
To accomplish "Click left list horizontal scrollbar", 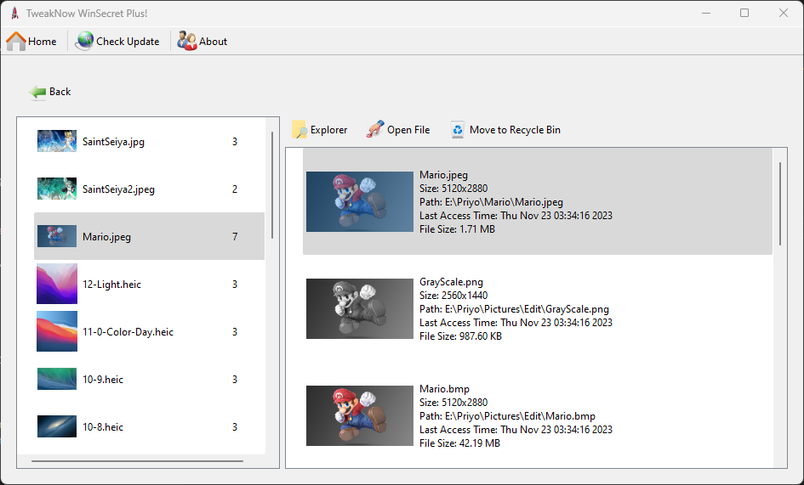I will click(x=138, y=461).
